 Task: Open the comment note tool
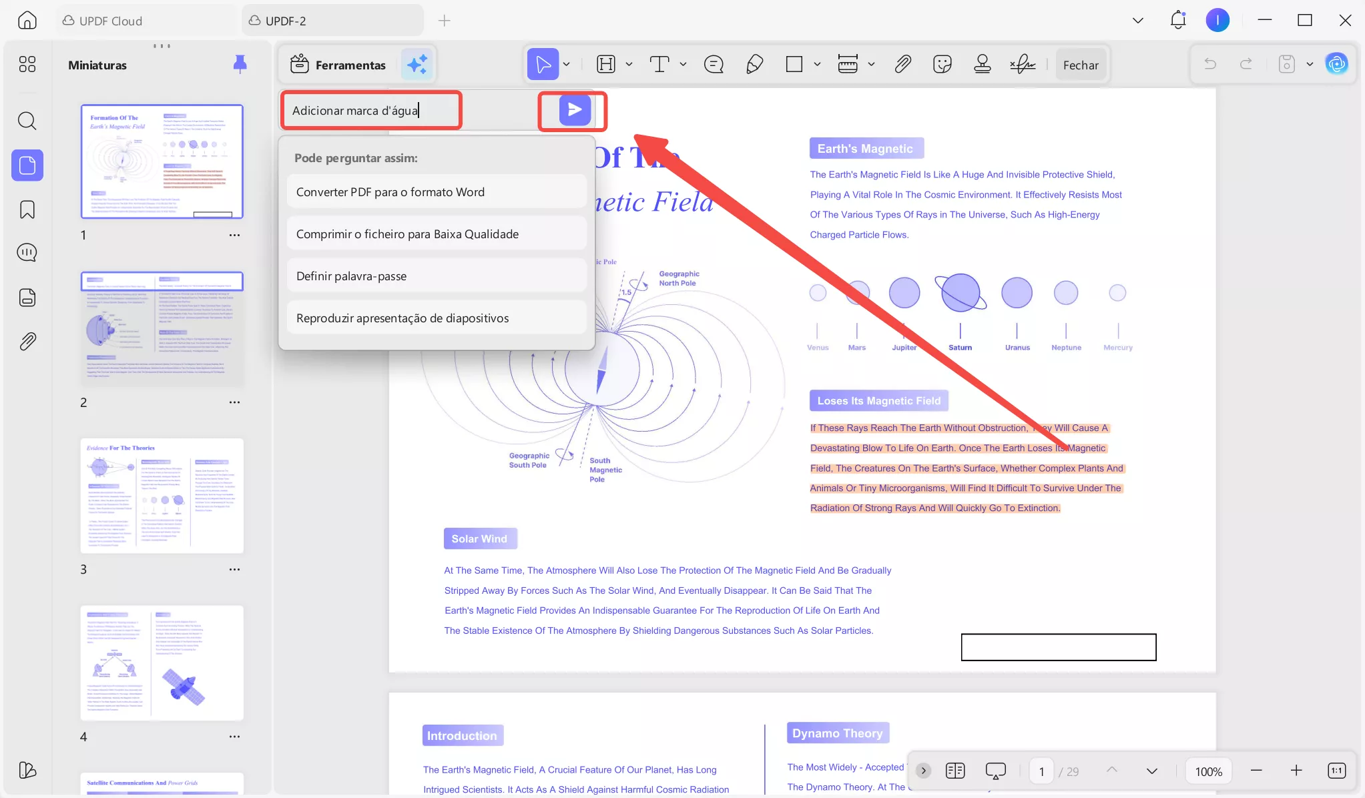[x=714, y=64]
